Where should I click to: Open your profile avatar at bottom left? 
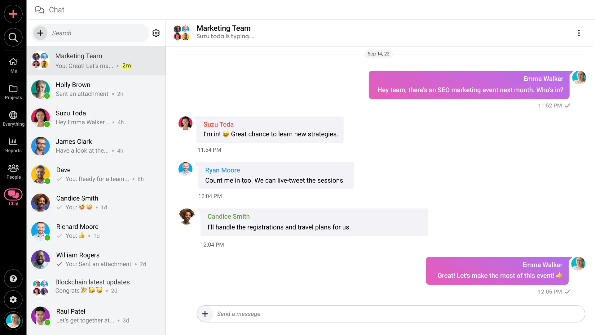[13, 321]
